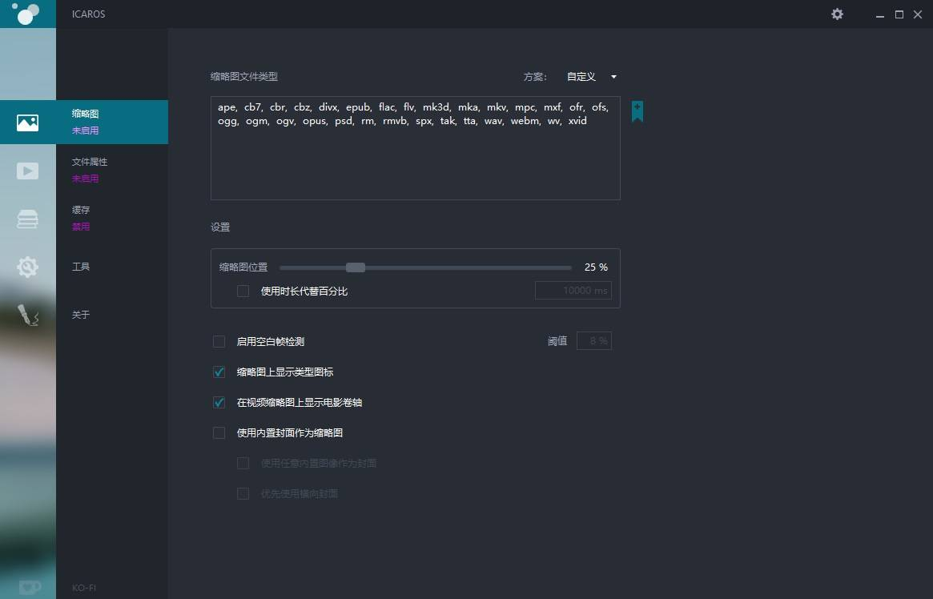Enable 启用空白帧检测 checkbox
Viewport: 933px width, 599px height.
[x=219, y=341]
